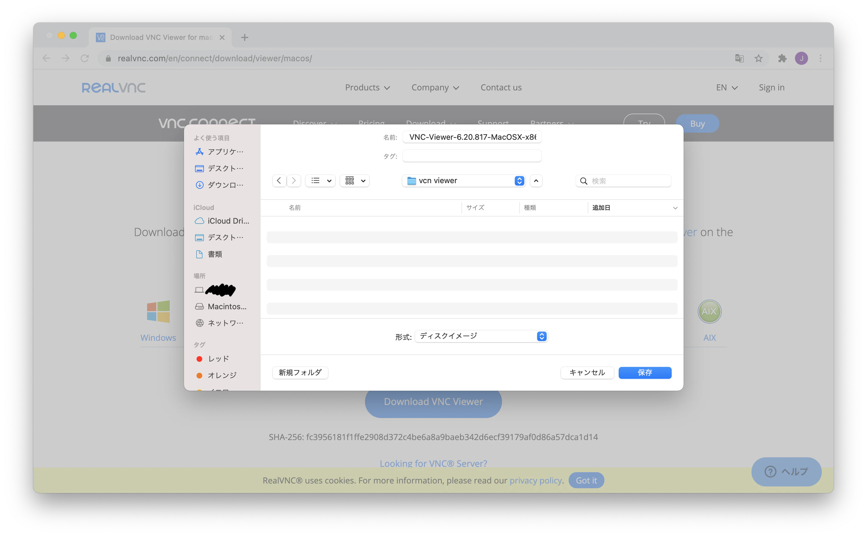The image size is (867, 537).
Task: Click the forward arrow in save dialog
Action: [x=294, y=181]
